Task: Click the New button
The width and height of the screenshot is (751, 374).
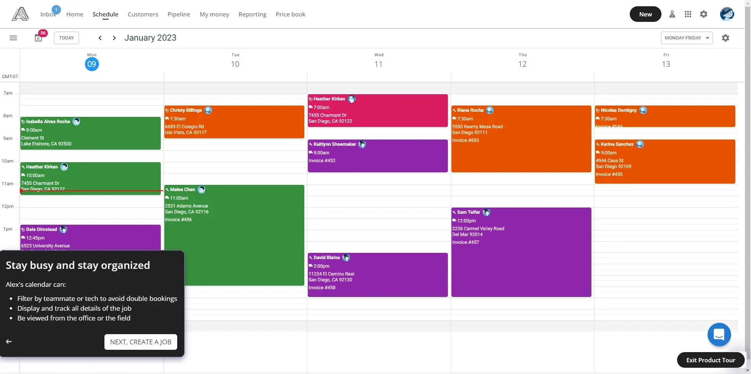Action: pyautogui.click(x=645, y=14)
